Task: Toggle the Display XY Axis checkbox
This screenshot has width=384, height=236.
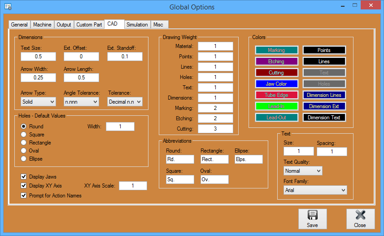Action: click(x=23, y=186)
